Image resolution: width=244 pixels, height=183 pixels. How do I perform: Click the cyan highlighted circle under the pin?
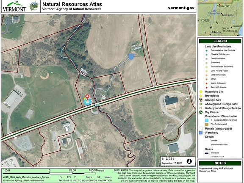click(x=87, y=102)
